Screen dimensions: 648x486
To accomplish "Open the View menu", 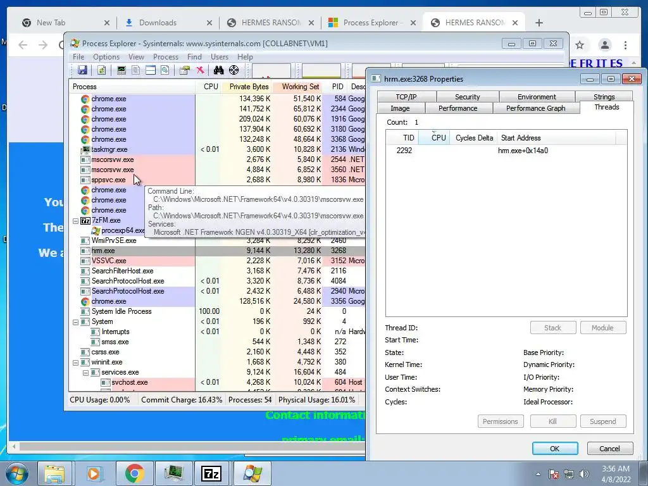I will [136, 57].
